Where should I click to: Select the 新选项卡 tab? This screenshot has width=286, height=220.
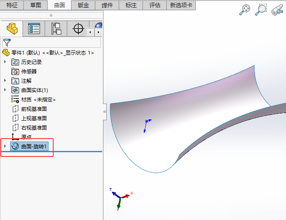click(x=181, y=5)
